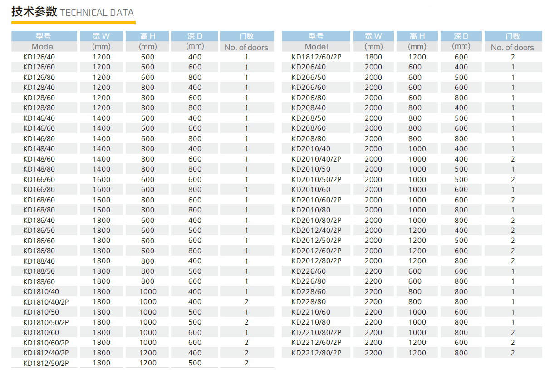
Task: Click model KD2212/80/2P
Action: click(x=316, y=353)
